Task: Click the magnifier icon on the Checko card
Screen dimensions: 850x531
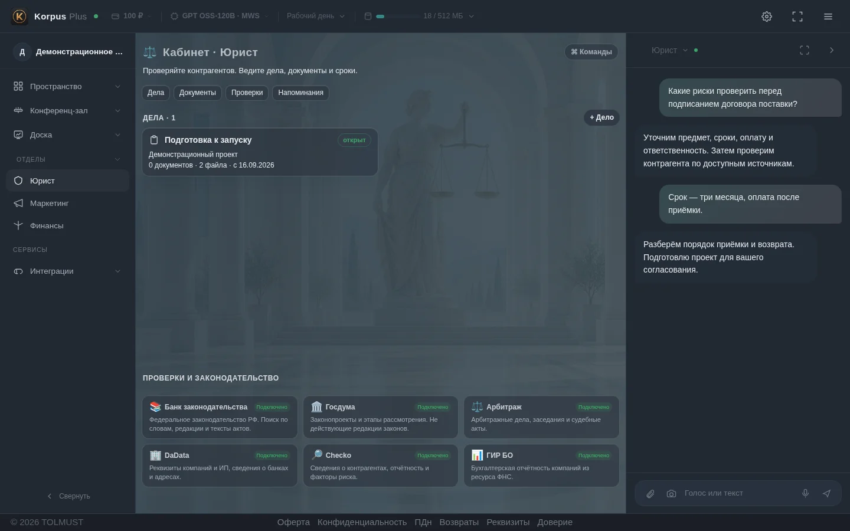Action: click(x=316, y=455)
